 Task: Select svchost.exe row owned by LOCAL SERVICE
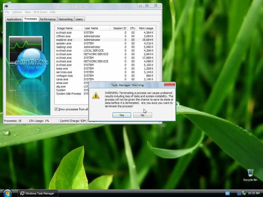(105, 51)
